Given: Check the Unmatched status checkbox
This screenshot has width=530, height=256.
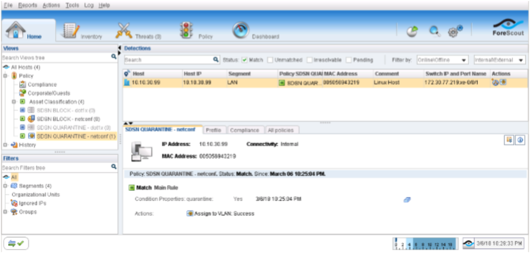Looking at the screenshot, I should (x=270, y=60).
